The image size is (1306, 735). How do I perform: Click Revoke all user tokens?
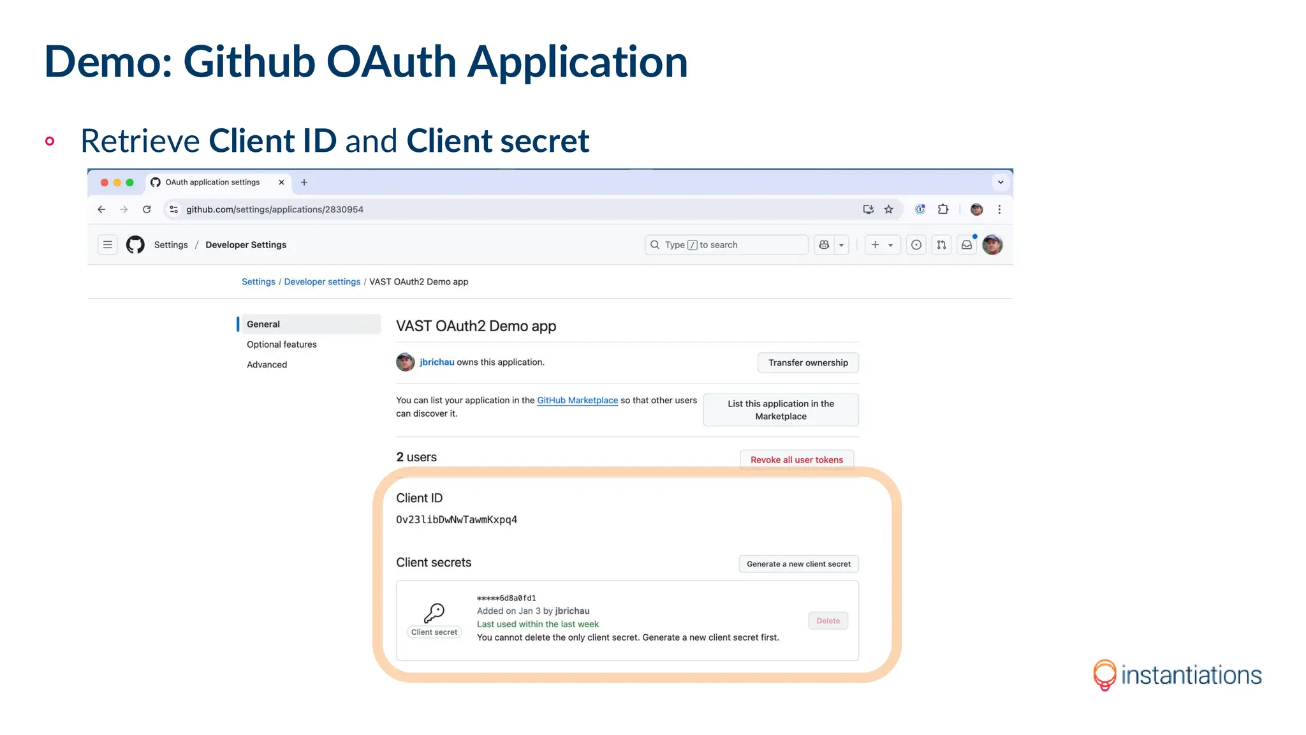pos(796,460)
